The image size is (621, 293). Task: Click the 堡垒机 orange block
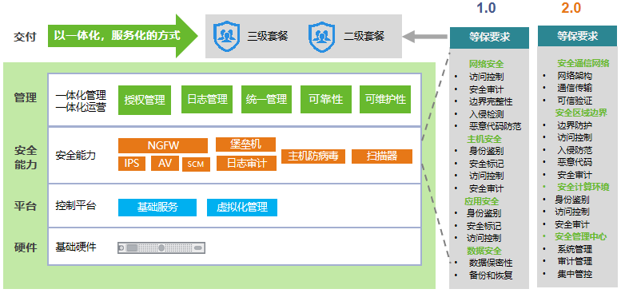pos(245,145)
